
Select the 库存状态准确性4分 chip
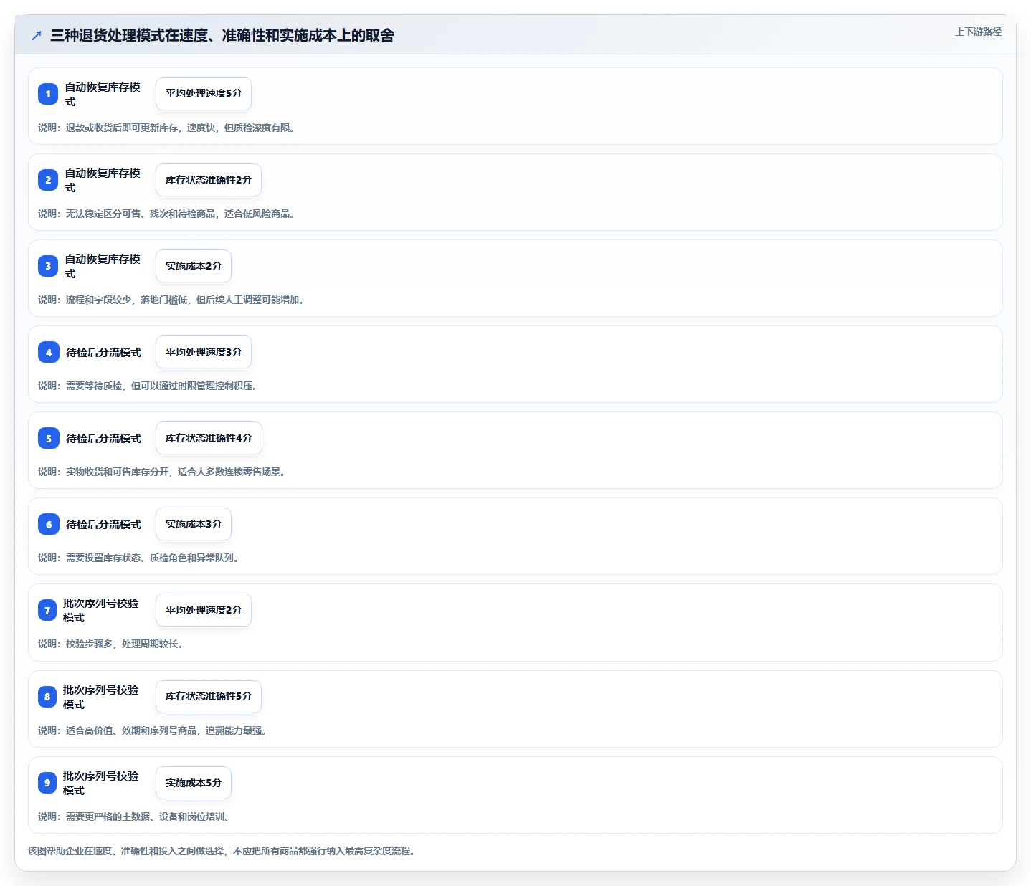click(209, 438)
